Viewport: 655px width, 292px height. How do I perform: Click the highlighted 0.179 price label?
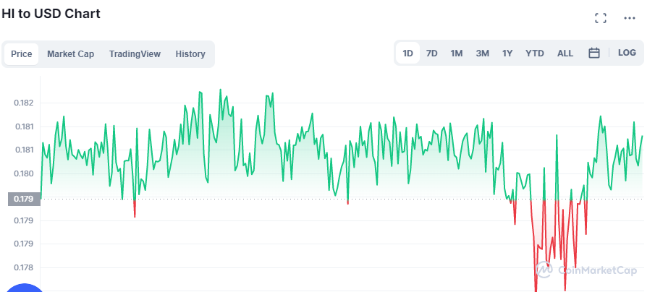(24, 199)
